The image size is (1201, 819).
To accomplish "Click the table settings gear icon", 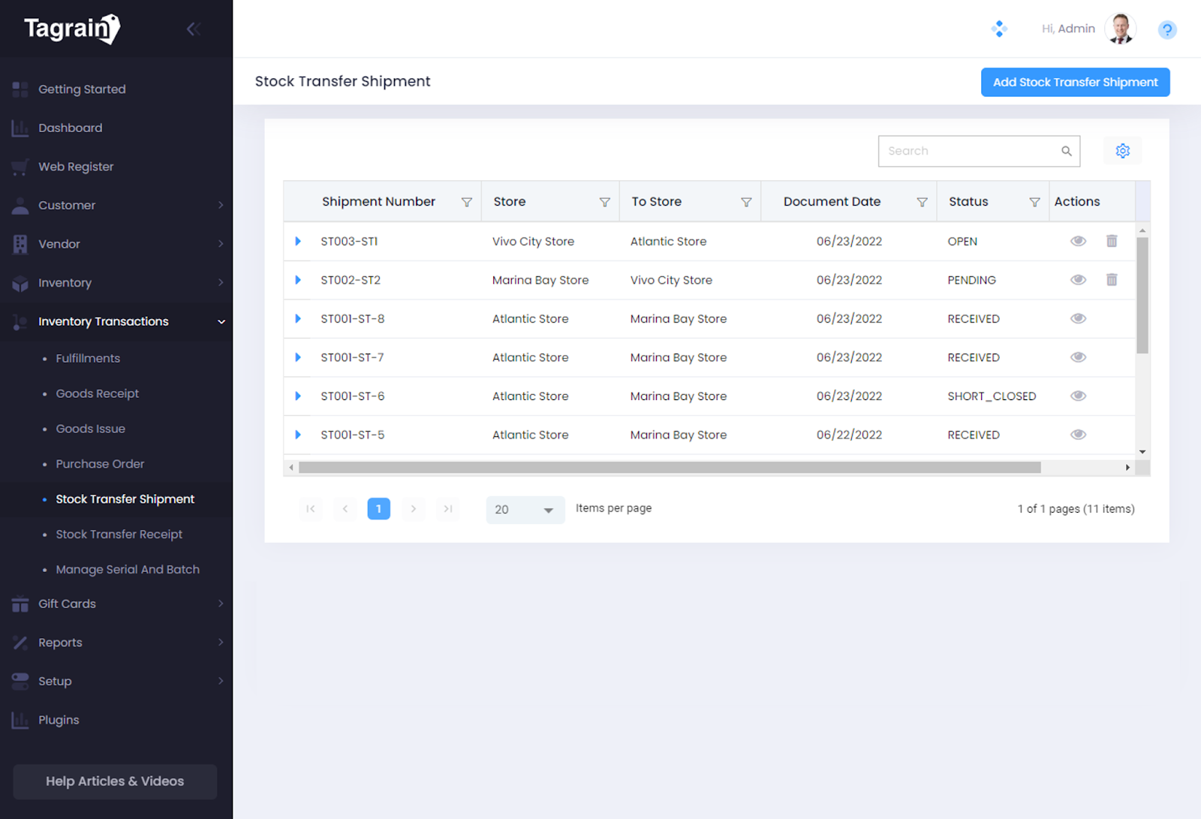I will pos(1122,151).
